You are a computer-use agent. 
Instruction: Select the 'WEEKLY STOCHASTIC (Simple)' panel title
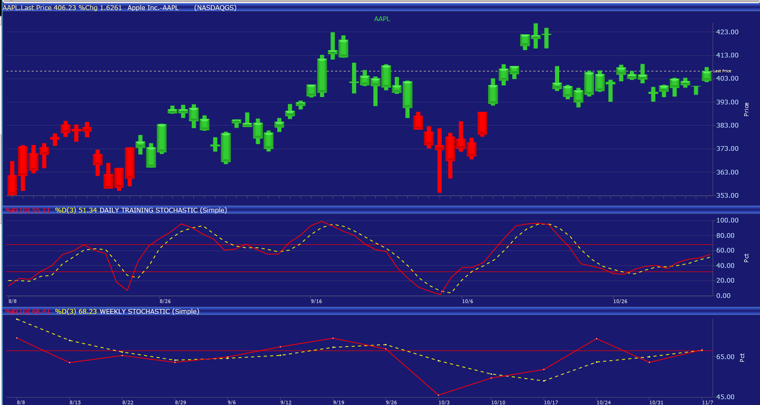pos(150,312)
